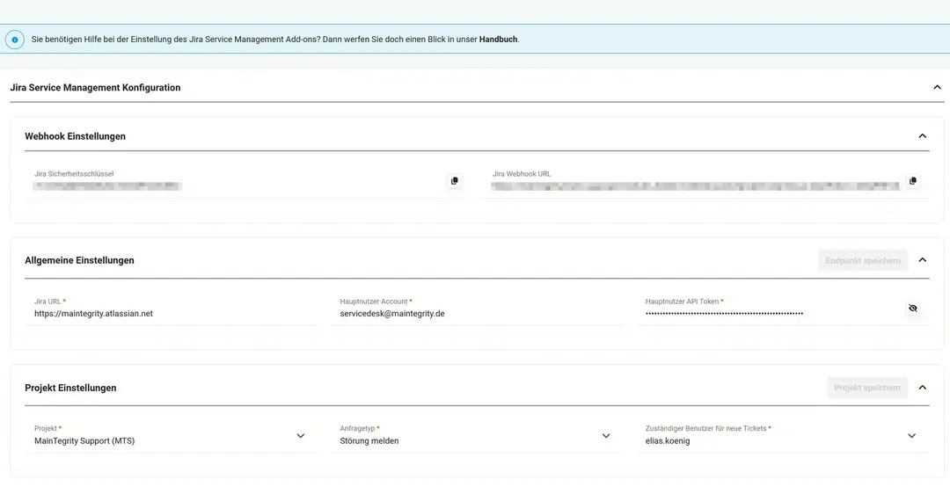The height and width of the screenshot is (487, 950).
Task: Open the Handbuch link
Action: [498, 40]
